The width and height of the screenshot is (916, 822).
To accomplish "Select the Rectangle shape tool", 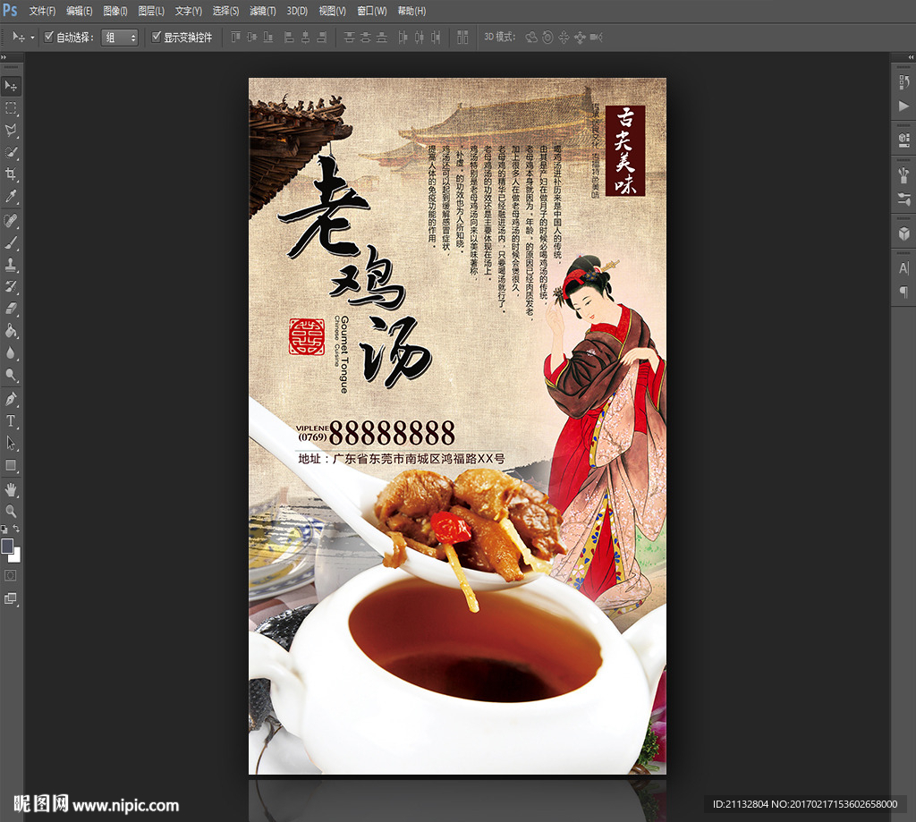I will click(11, 465).
